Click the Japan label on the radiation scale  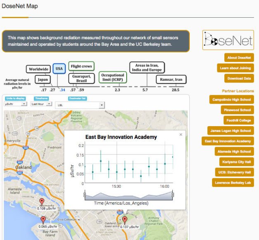tap(43, 80)
